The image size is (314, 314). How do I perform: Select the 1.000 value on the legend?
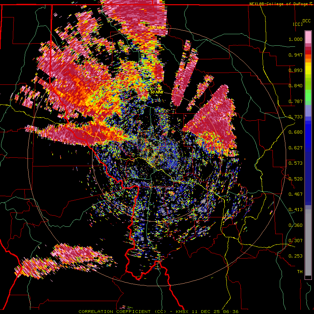point(296,39)
